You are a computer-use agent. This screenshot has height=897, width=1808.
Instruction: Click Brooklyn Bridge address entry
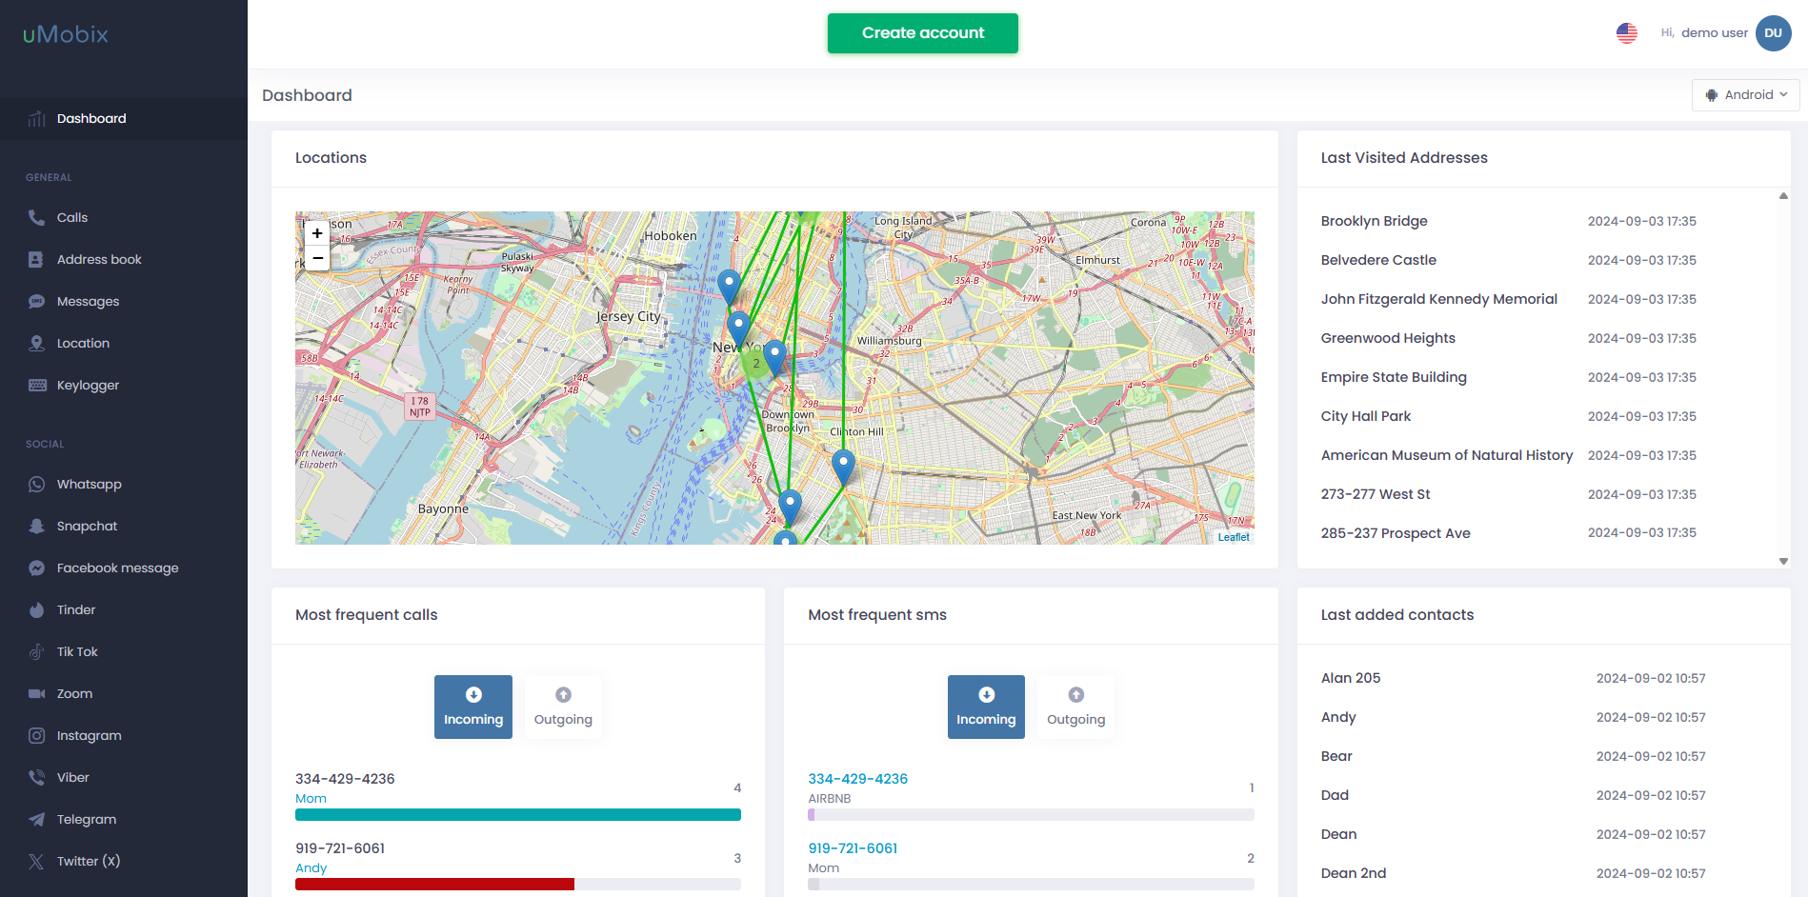pyautogui.click(x=1374, y=221)
